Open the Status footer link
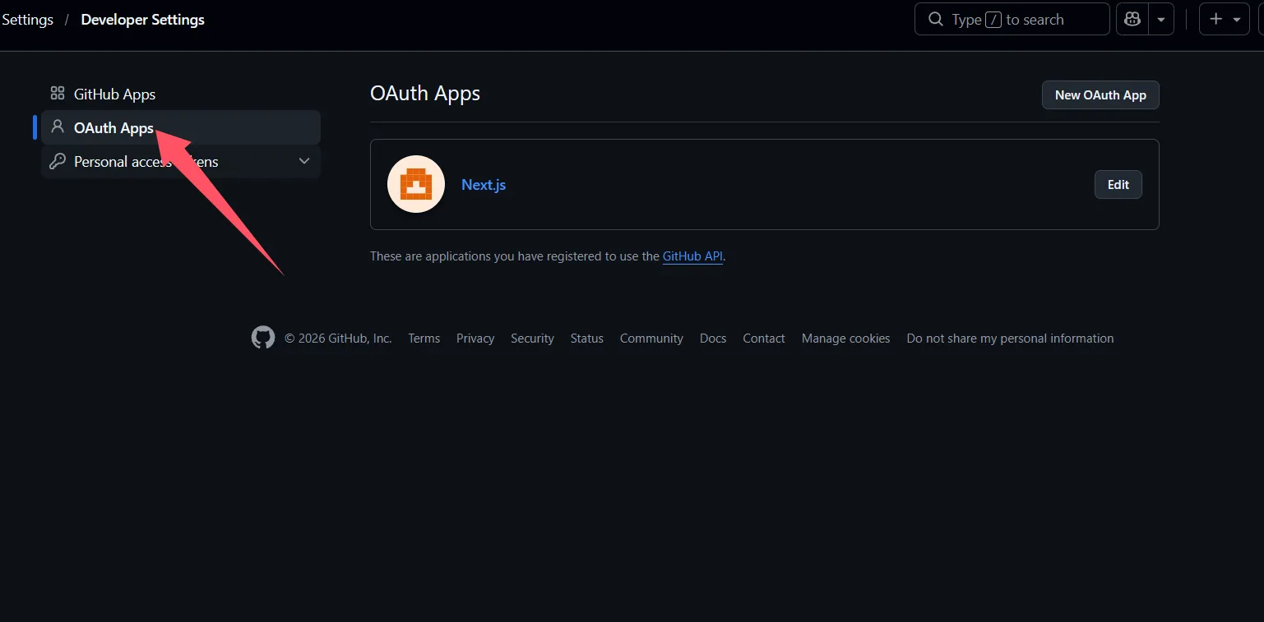 click(x=587, y=339)
